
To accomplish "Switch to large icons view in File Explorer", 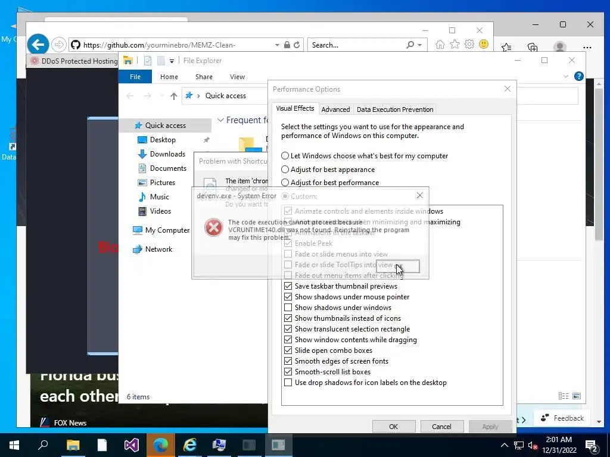I will [x=577, y=396].
